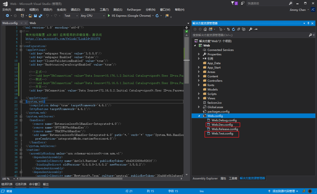Select packages.config file

click(218, 112)
